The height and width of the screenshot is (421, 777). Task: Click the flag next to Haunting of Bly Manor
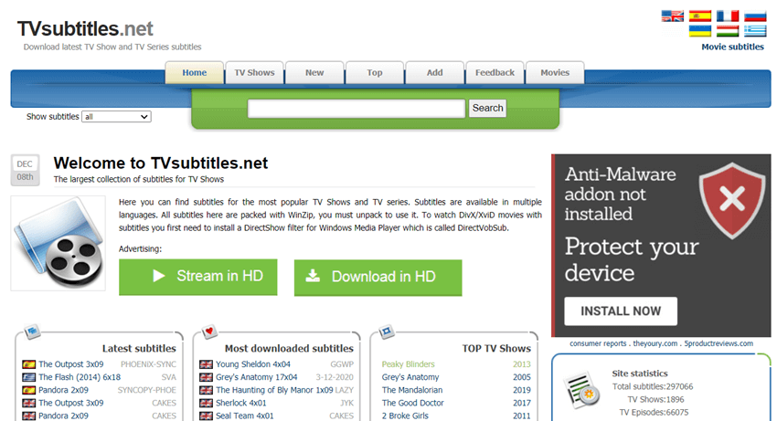point(206,390)
